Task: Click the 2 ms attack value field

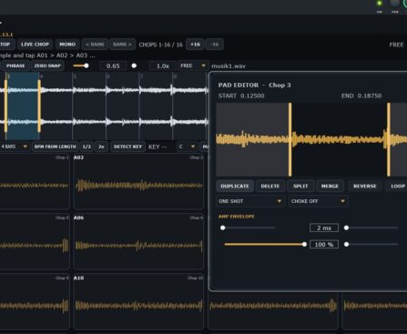Action: tap(324, 228)
